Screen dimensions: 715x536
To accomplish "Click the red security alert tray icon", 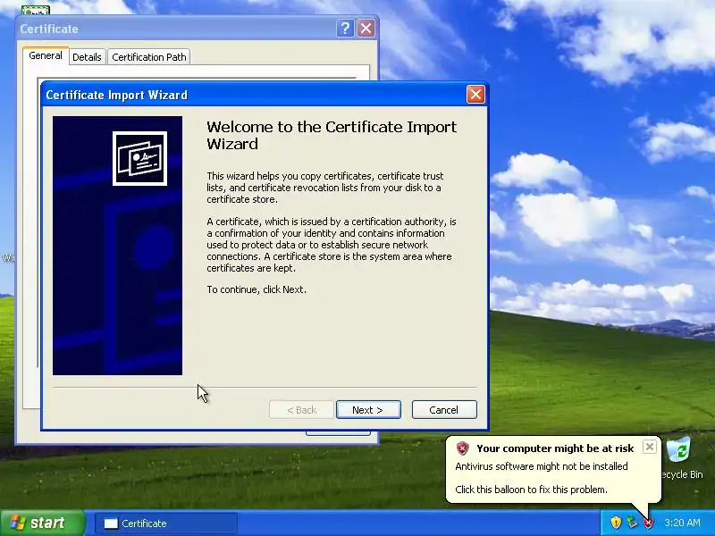I will click(649, 523).
